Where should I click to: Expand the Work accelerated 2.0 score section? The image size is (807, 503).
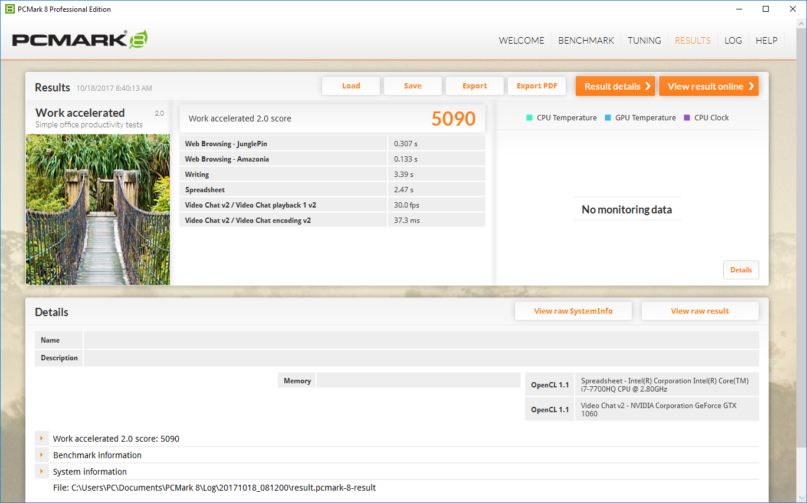[x=41, y=439]
